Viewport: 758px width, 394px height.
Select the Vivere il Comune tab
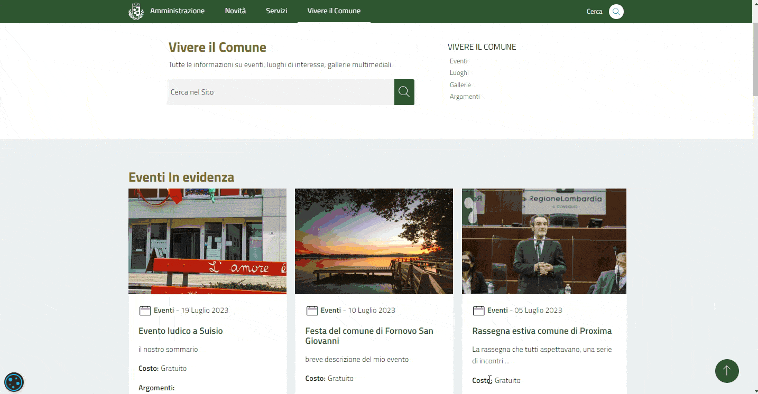[334, 11]
